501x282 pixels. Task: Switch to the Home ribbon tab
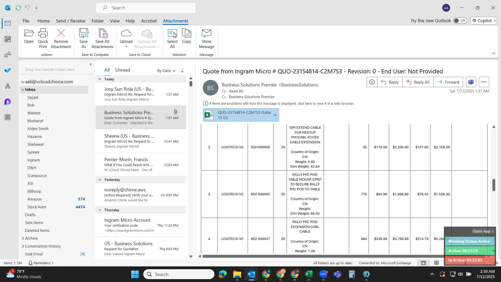coord(43,21)
